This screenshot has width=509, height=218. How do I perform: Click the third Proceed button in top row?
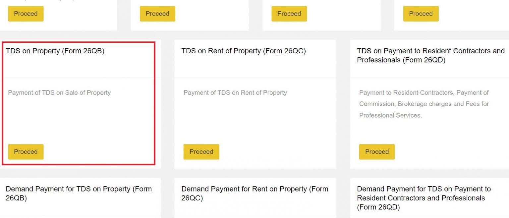coord(289,14)
